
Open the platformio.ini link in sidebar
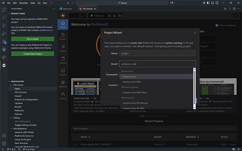(x=46, y=30)
